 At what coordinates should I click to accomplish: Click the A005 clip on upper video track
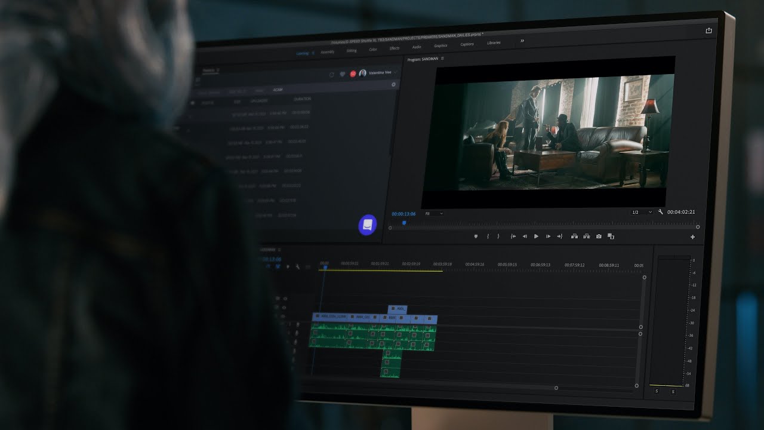[x=398, y=309]
